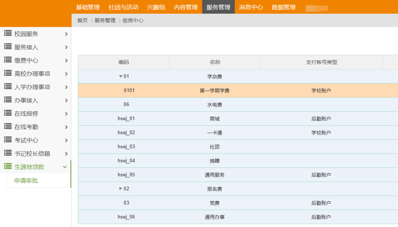This screenshot has width=398, height=227.
Task: Open the 申请审批 submenu link
Action: [x=26, y=181]
